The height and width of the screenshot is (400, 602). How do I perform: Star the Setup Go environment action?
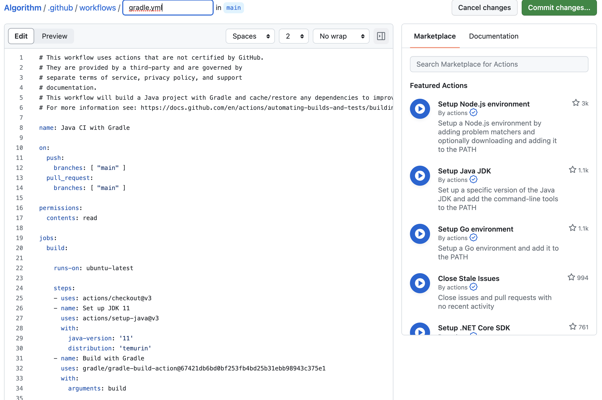572,228
